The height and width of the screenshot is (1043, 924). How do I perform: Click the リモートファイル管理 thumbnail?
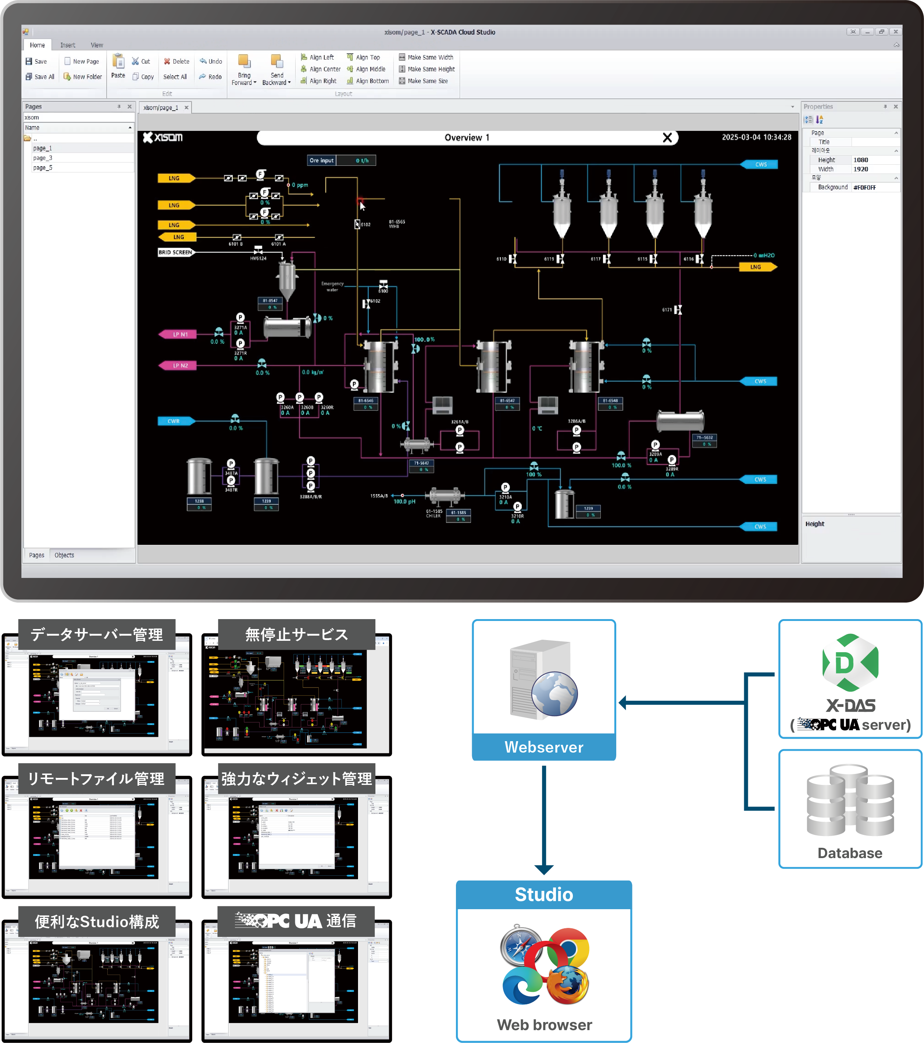tap(97, 831)
